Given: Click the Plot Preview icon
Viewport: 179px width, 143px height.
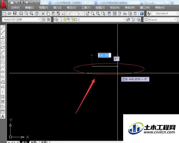Looking at the screenshot, I should pos(26,13).
